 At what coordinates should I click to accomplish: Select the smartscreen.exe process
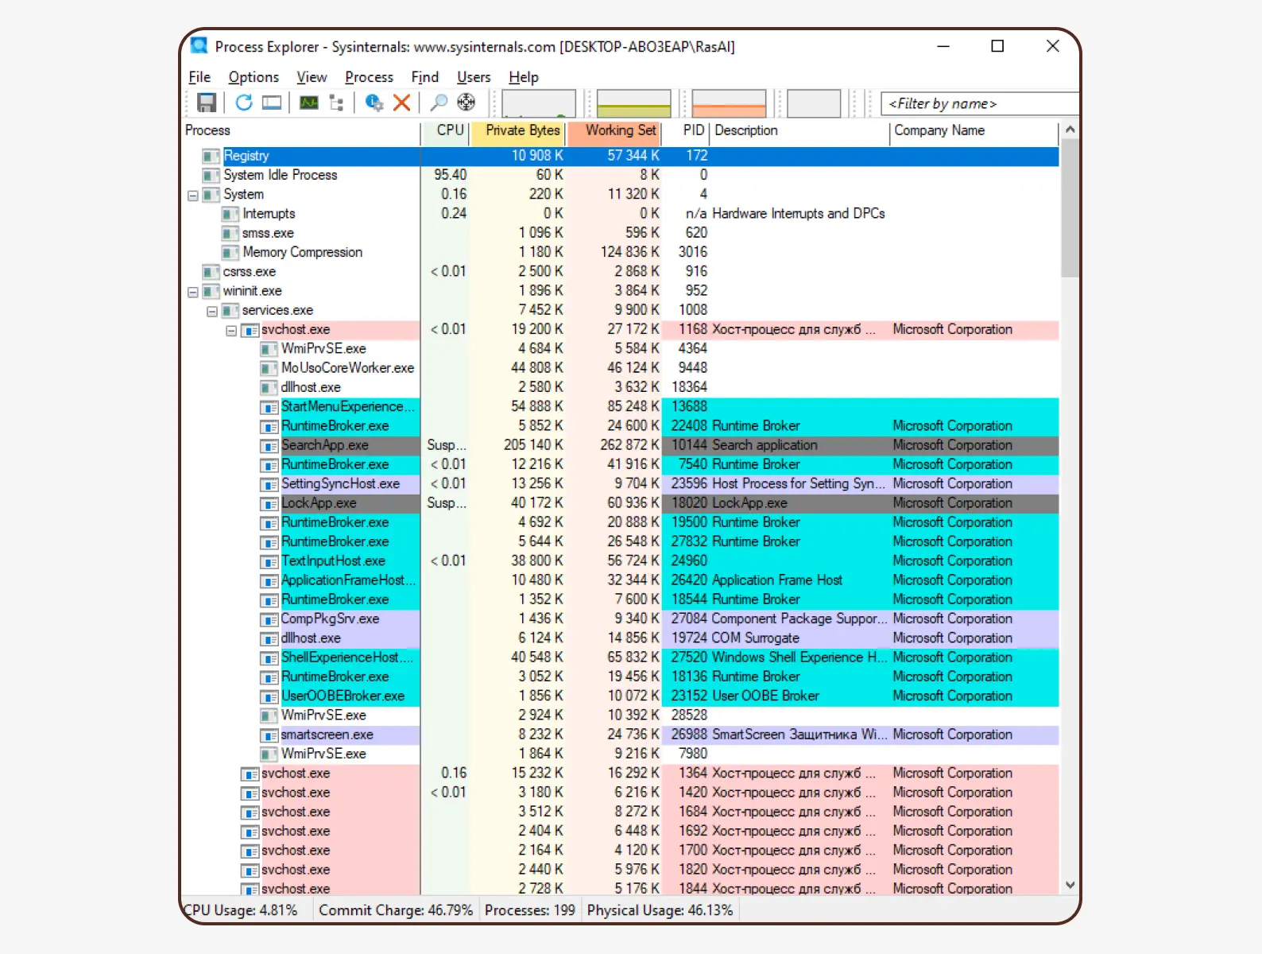[x=621, y=735]
